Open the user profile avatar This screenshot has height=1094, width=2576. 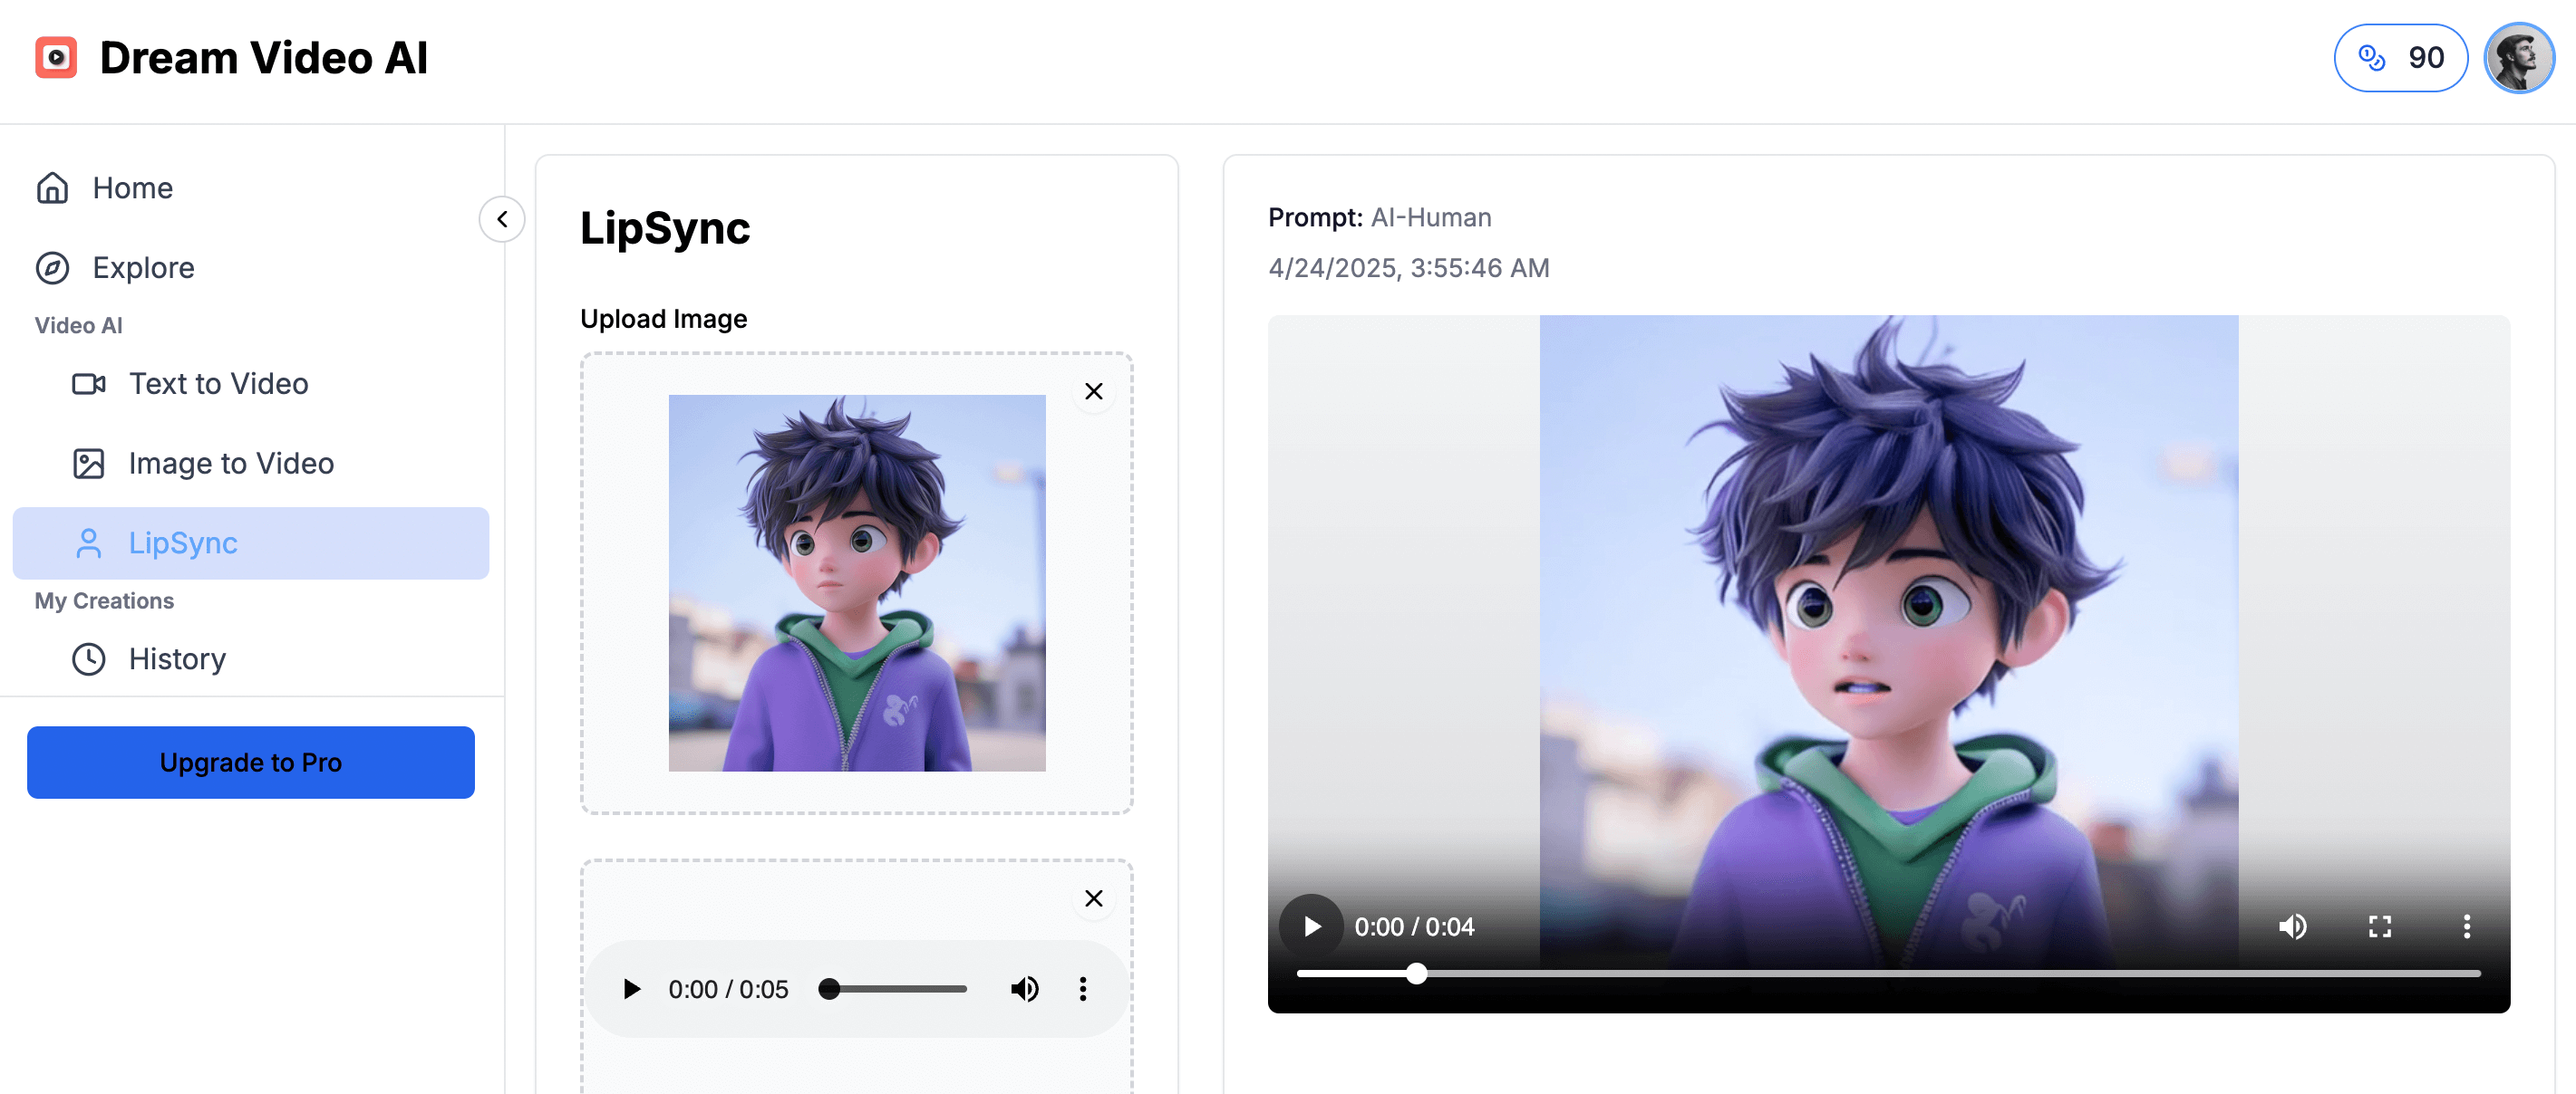coord(2519,58)
